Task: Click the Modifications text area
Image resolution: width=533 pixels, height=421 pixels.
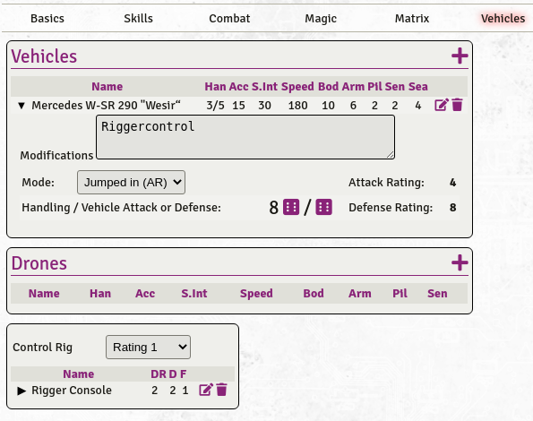Action: pyautogui.click(x=245, y=137)
